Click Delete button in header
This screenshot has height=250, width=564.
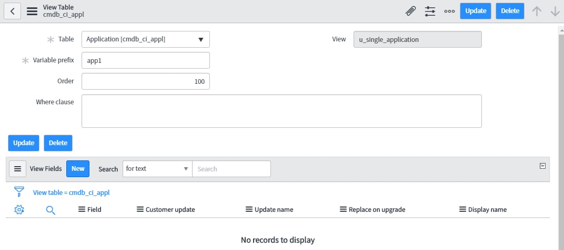point(510,11)
